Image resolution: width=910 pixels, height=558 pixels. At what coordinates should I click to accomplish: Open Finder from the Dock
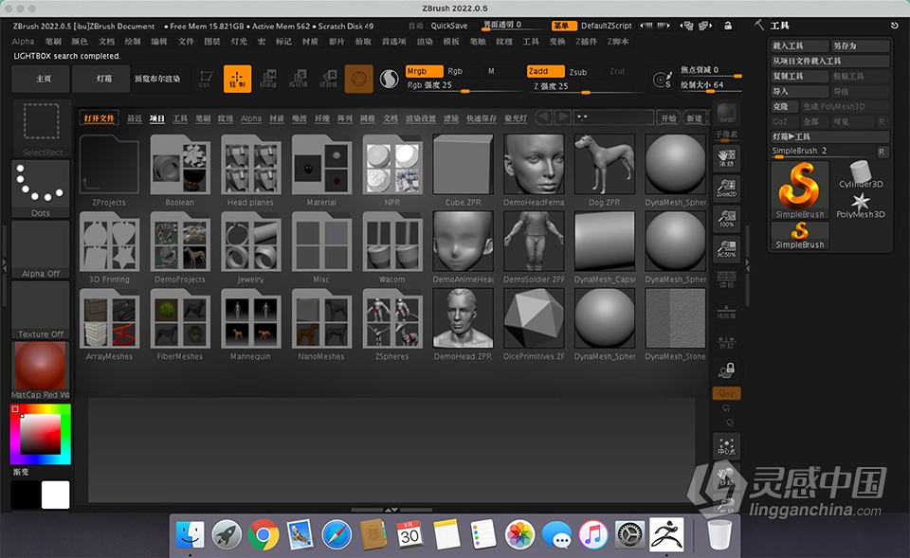click(191, 534)
